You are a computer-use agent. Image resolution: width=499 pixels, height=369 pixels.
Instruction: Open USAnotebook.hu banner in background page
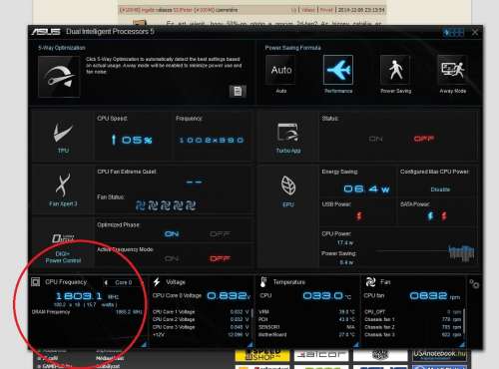click(x=439, y=355)
